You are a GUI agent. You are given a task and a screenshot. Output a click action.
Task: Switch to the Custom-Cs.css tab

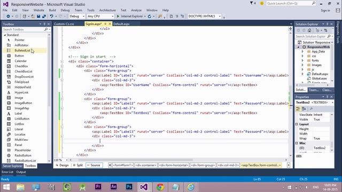64,24
